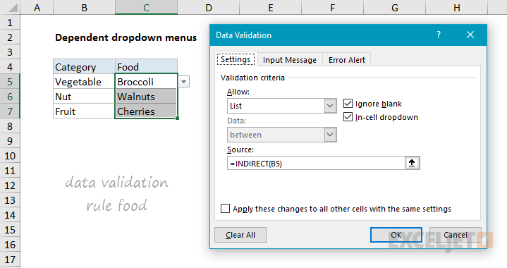Click the Clear All button
Viewport: 507px width, 268px height.
pyautogui.click(x=240, y=235)
